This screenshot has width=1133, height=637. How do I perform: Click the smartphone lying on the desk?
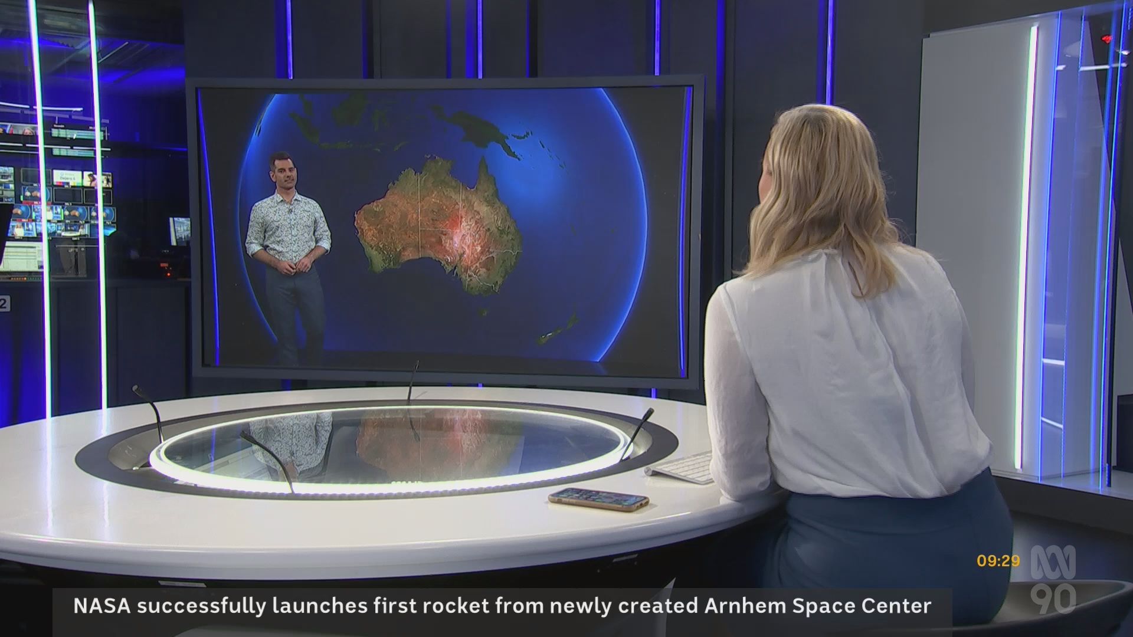tap(598, 499)
